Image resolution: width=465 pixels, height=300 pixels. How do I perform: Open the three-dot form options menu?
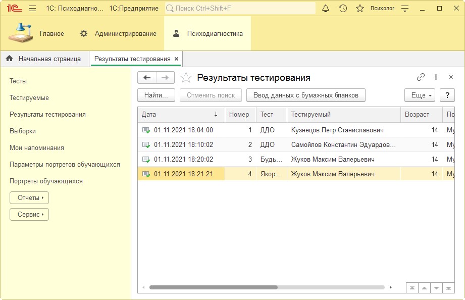point(436,77)
